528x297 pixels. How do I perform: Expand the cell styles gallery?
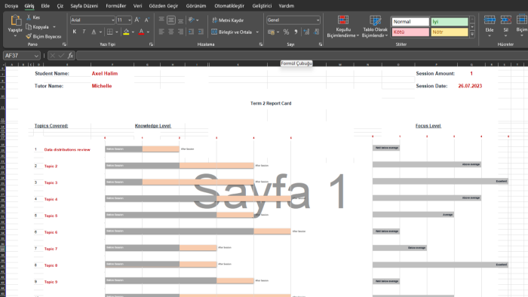point(472,34)
